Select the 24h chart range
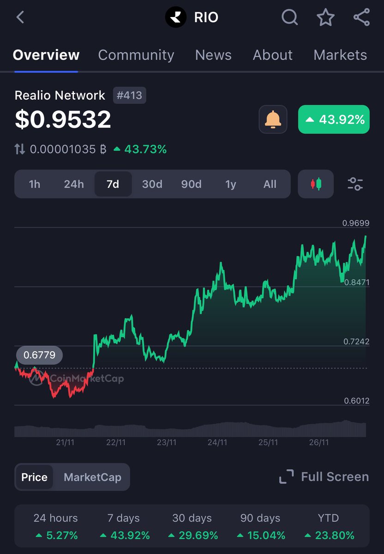Viewport: 384px width, 554px height. point(74,184)
